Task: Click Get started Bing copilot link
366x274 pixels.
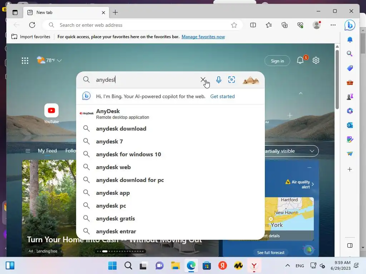Action: 222,96
